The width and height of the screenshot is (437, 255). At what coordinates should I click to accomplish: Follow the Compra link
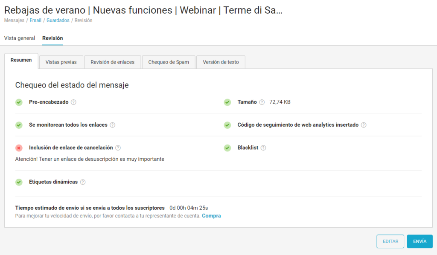(211, 216)
